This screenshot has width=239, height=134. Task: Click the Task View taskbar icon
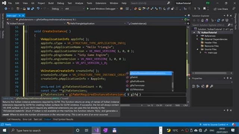(86, 130)
